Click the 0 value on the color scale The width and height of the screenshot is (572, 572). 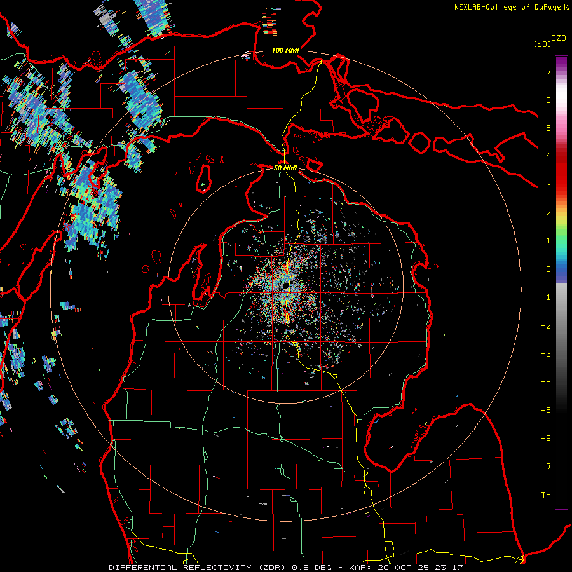pyautogui.click(x=548, y=269)
